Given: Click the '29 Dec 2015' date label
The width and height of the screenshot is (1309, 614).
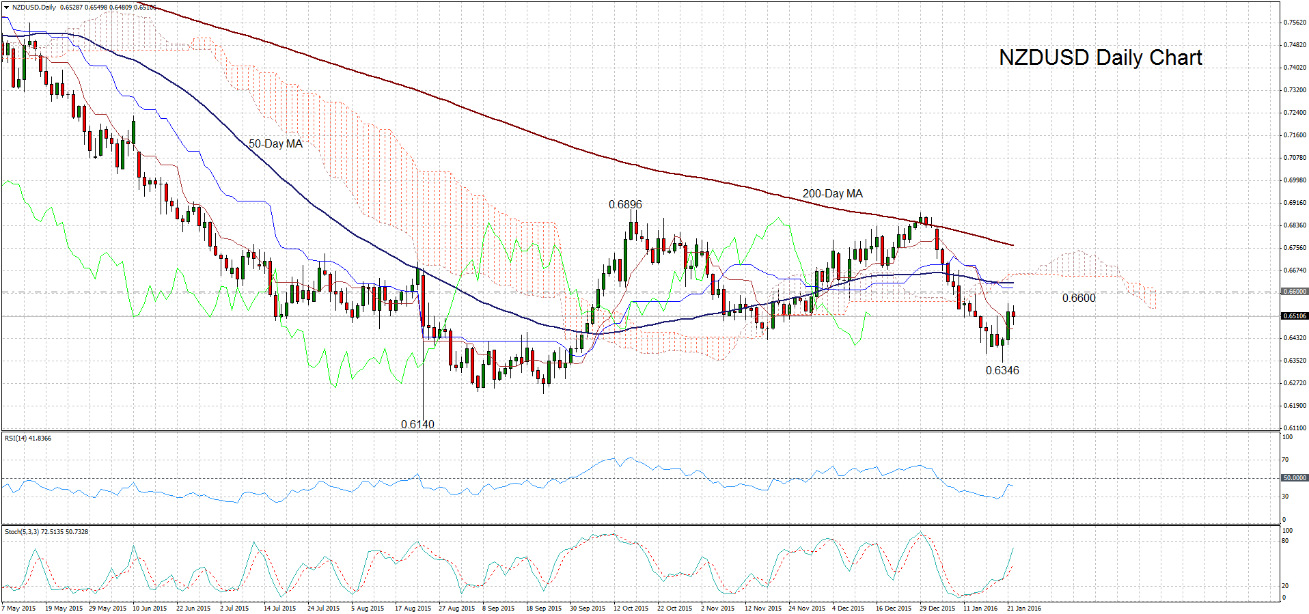Looking at the screenshot, I should pyautogui.click(x=937, y=608).
